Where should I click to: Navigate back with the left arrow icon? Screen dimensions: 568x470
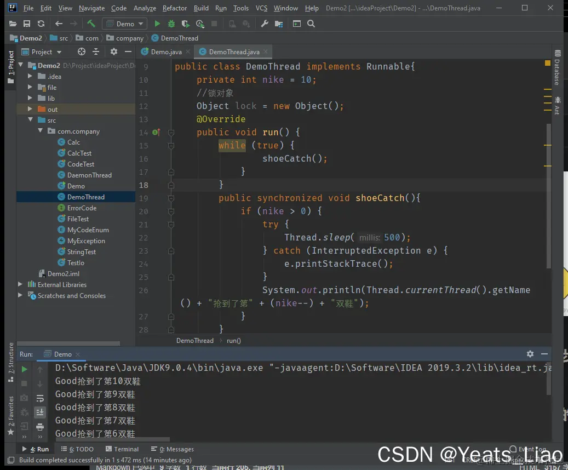(59, 24)
